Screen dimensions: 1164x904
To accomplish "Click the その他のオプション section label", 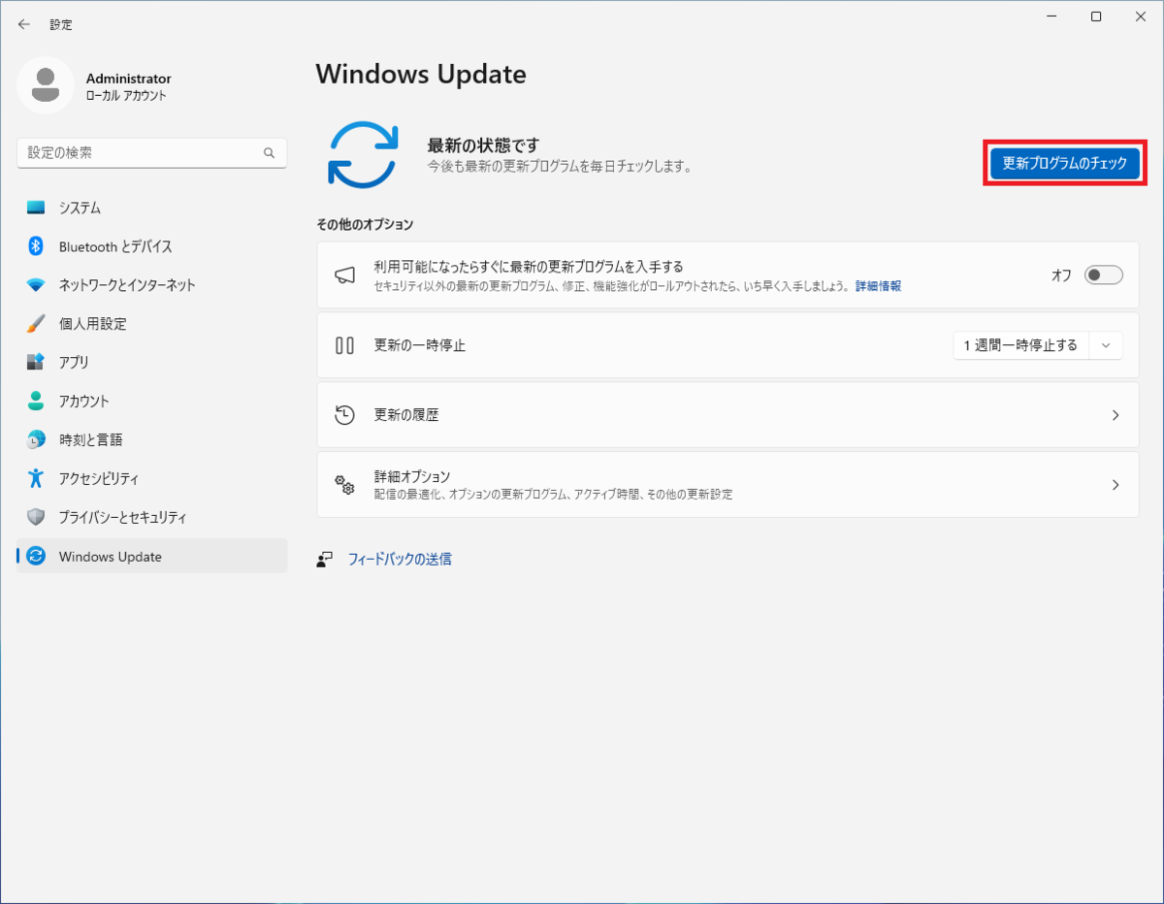I will 365,225.
